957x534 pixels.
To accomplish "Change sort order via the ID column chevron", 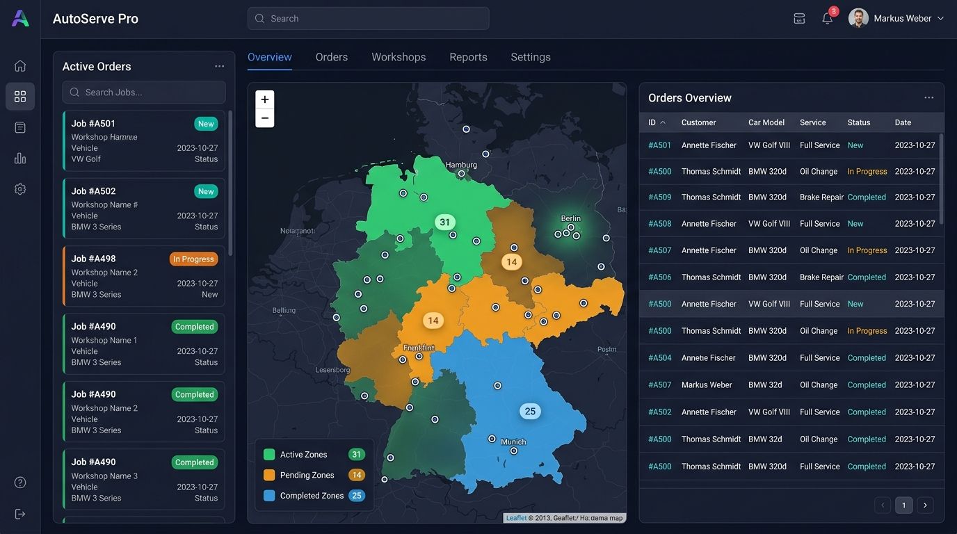I will click(661, 122).
